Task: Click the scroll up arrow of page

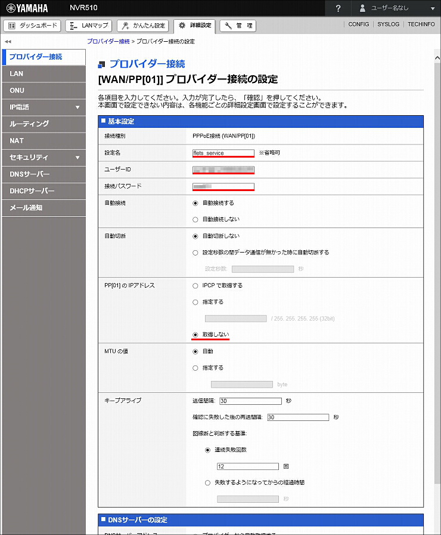Action: (x=437, y=59)
